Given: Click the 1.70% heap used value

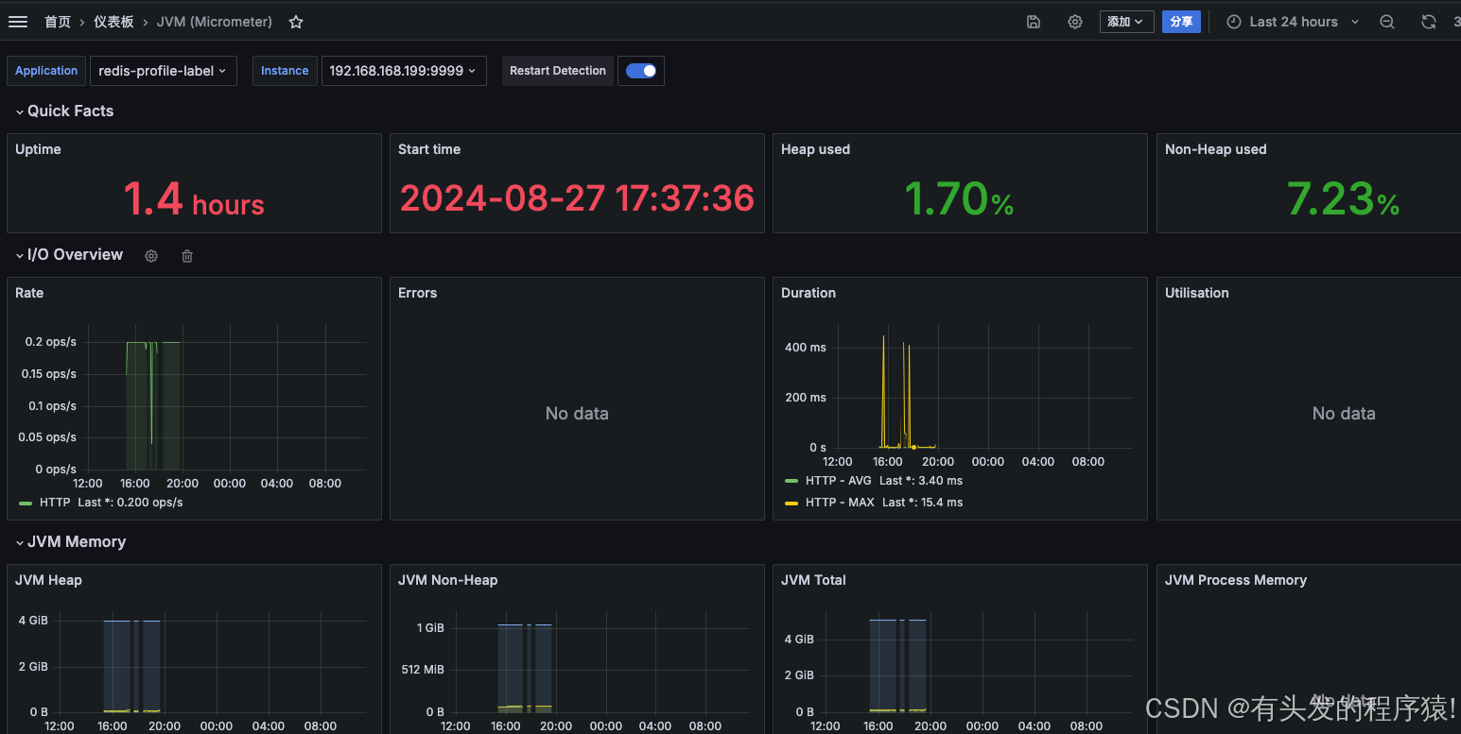Looking at the screenshot, I should pos(959,199).
